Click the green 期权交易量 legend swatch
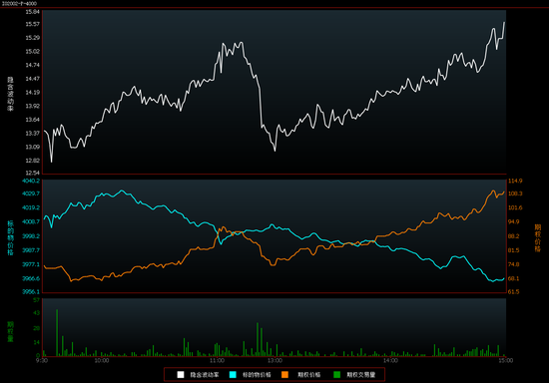The width and height of the screenshot is (549, 383). [336, 375]
